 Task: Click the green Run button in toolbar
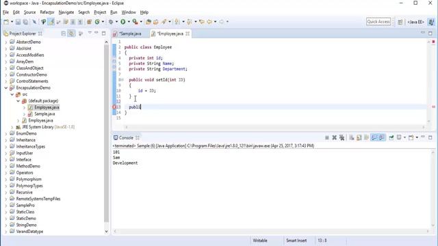pyautogui.click(x=123, y=22)
